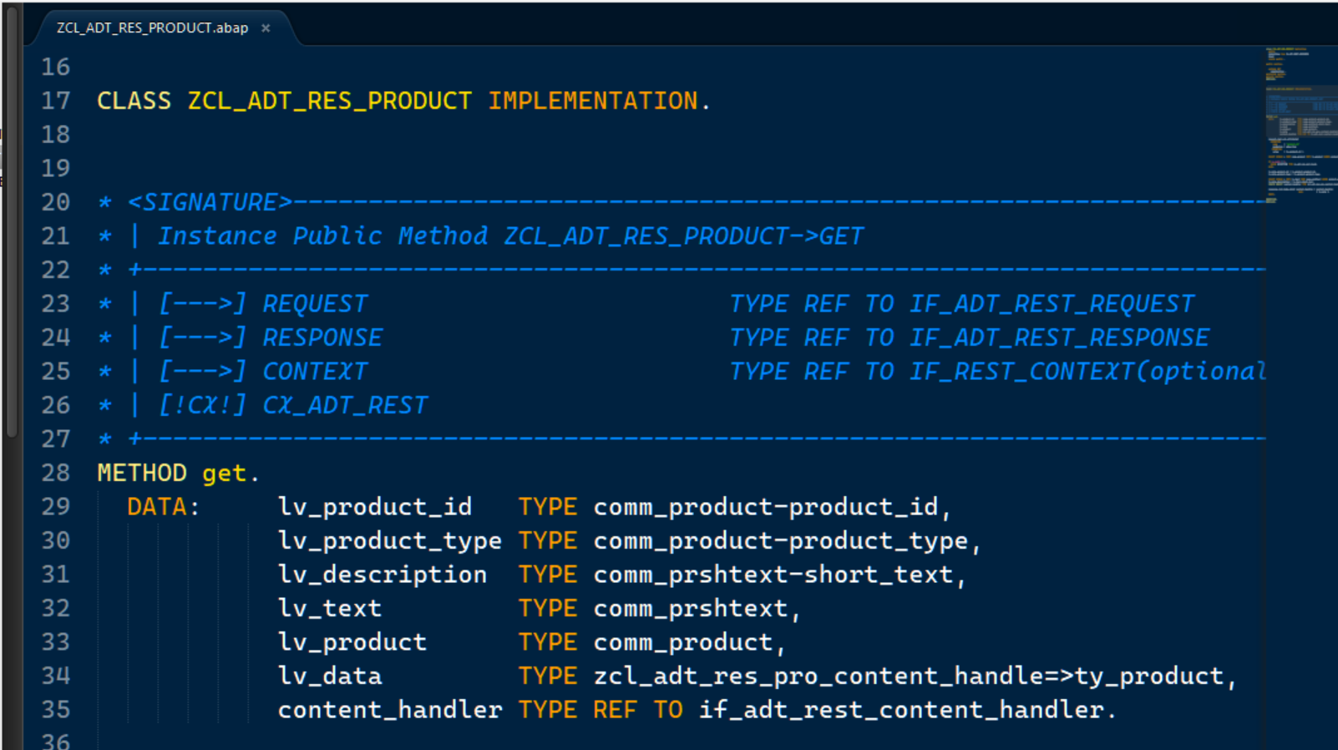Screen dimensions: 1338x750
Task: Click IF_ADT_REST_REQUEST type name
Action: coord(1052,304)
